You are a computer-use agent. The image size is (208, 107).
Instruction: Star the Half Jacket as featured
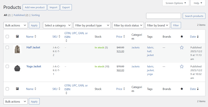182,47
